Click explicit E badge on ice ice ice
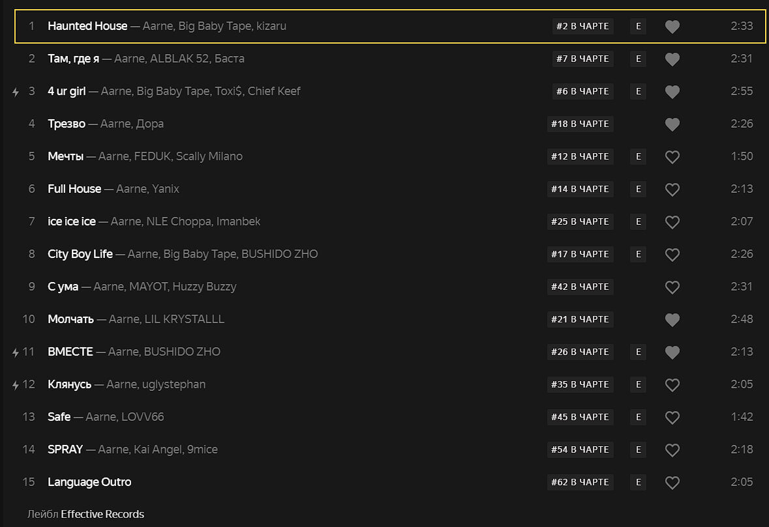769x527 pixels. tap(638, 221)
